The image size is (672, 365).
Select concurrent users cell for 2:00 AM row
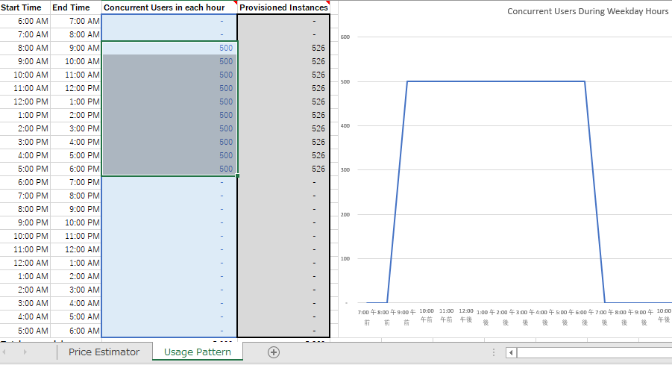point(169,290)
